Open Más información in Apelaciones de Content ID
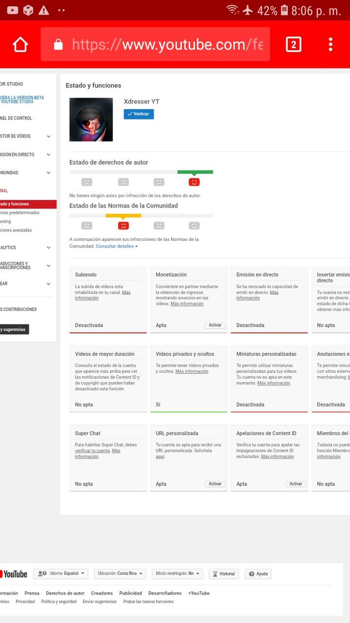Viewport: 350px width, 623px height. (277, 456)
